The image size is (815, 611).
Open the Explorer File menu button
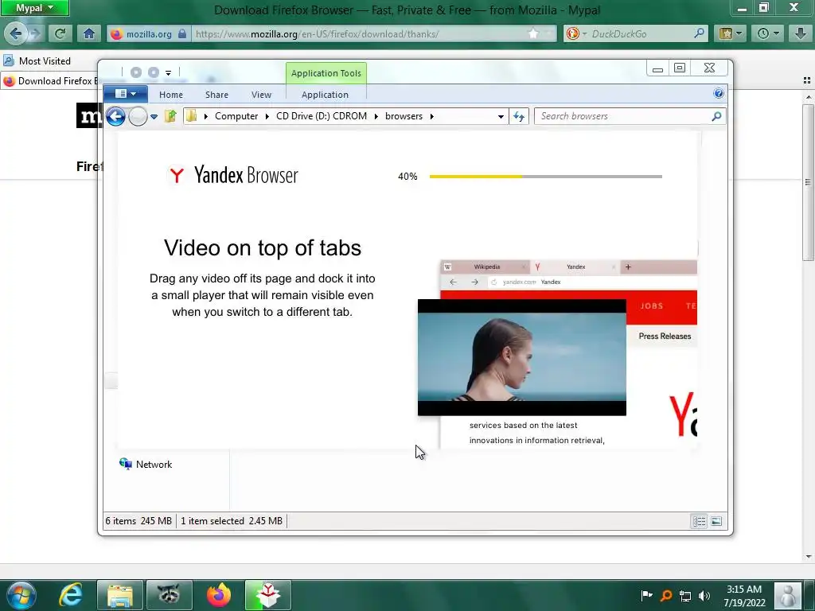[x=125, y=94]
